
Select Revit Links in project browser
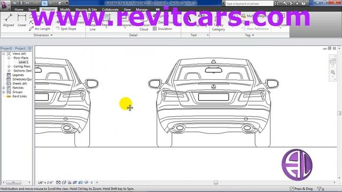[x=19, y=96]
